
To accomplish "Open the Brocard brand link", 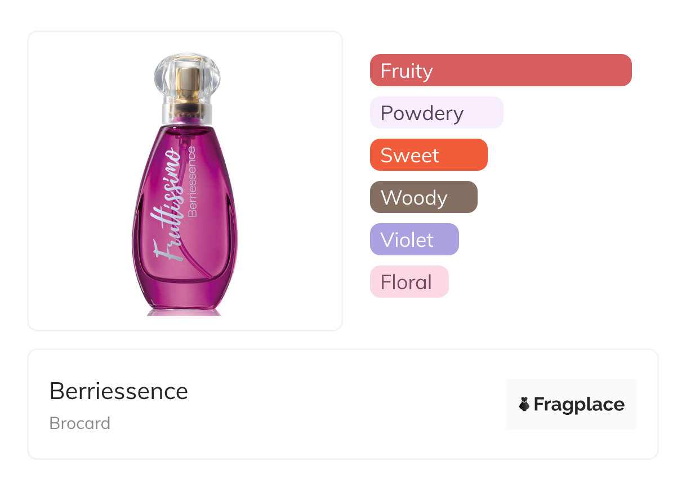I will pos(80,423).
